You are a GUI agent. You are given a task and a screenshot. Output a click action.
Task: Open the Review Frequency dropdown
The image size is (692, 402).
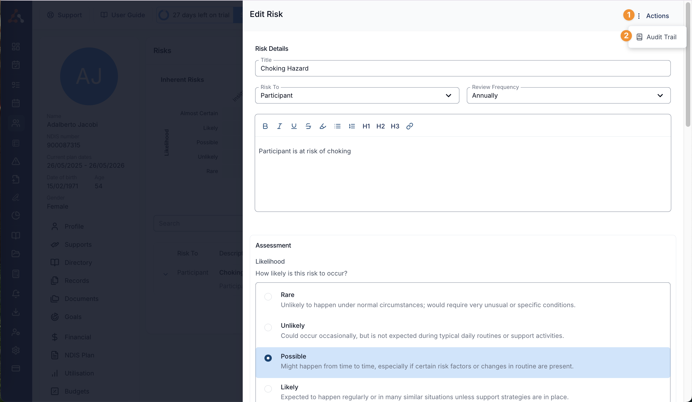pos(568,95)
